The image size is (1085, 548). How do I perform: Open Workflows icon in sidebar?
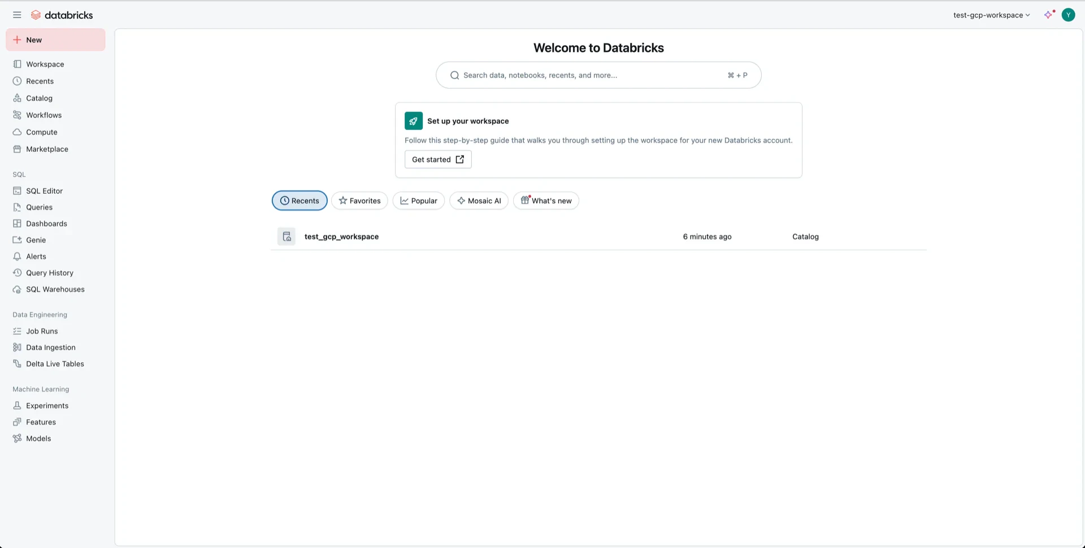(x=18, y=115)
